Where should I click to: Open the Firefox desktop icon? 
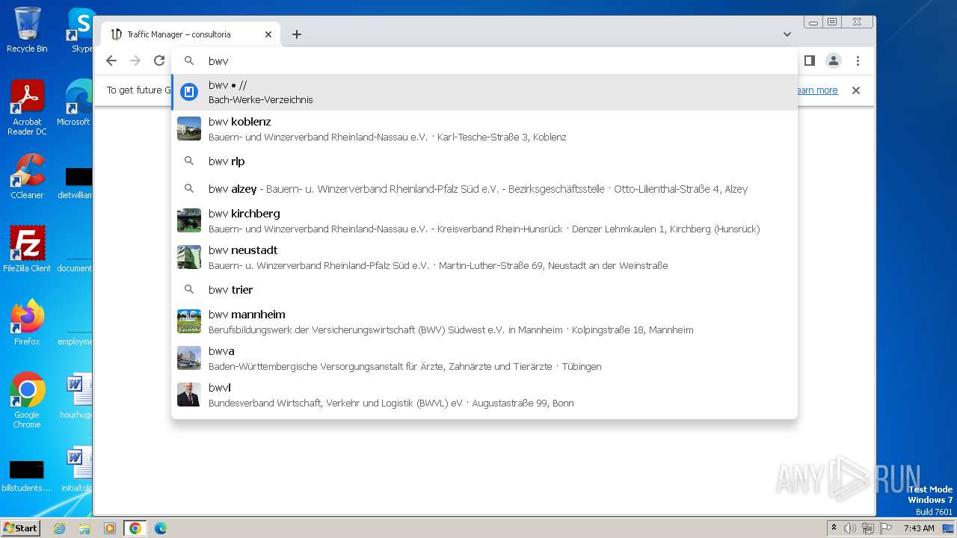[27, 322]
